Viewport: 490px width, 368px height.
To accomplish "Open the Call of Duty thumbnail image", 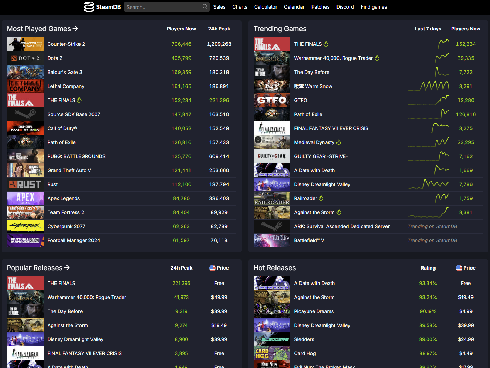I will (x=25, y=128).
